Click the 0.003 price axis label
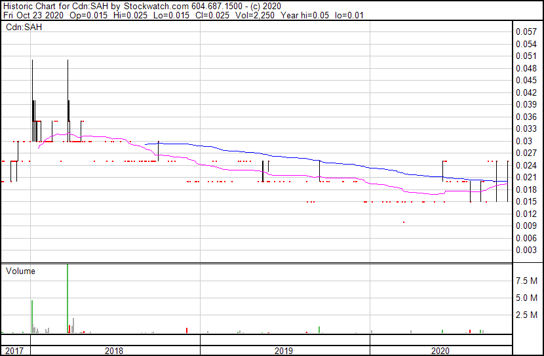Screen dimensions: 544x356 525,250
